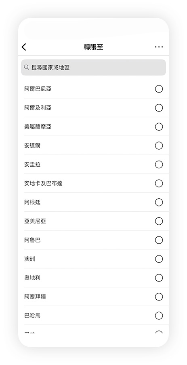
Task: Choose 安地卡及巴布達 radio button
Action: [159, 183]
